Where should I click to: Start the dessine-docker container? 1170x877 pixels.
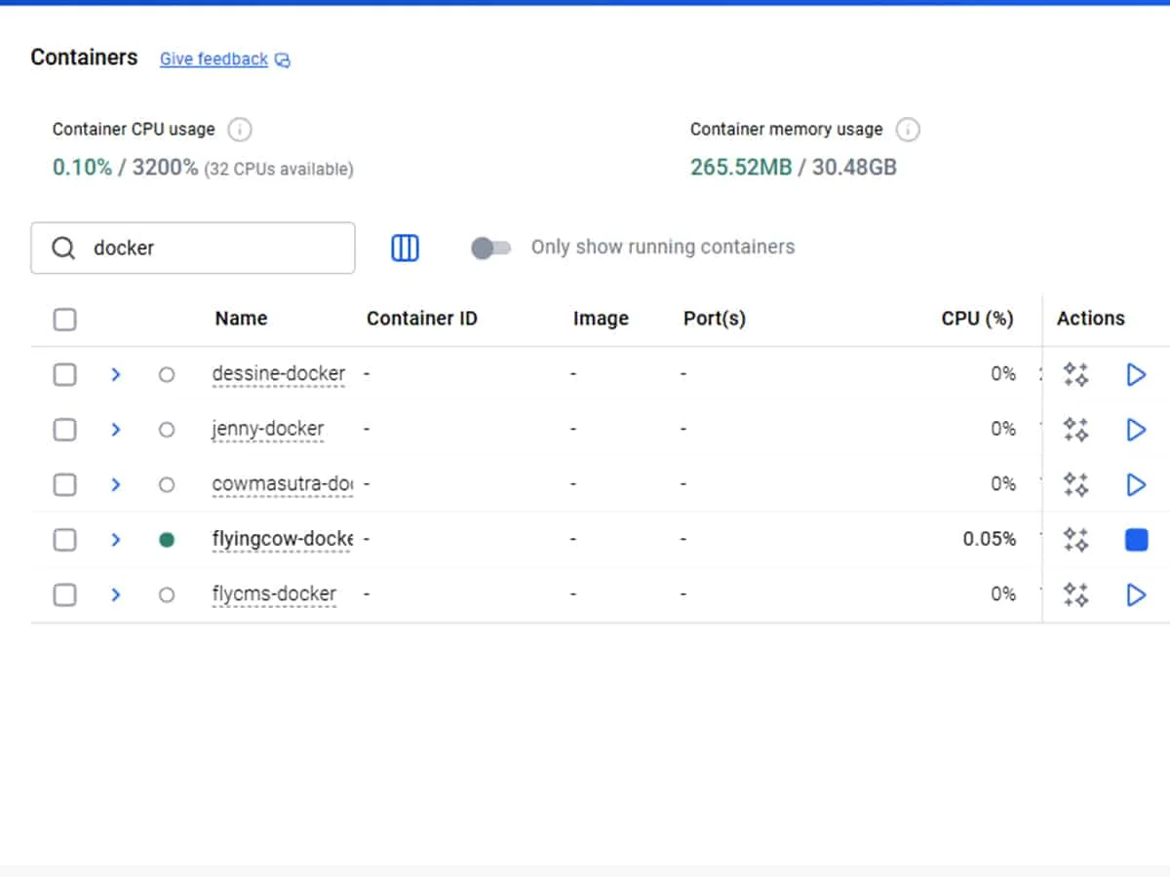coord(1136,374)
